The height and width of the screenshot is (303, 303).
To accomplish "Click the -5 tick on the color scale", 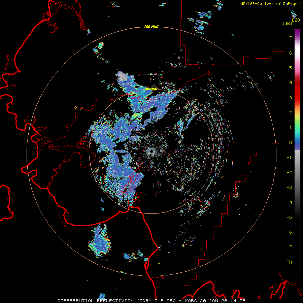I will 289,217.
